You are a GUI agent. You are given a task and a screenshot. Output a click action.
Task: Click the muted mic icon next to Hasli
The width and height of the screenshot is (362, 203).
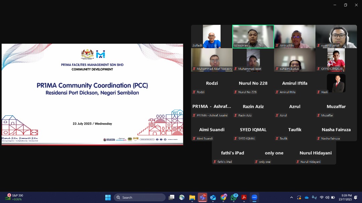pyautogui.click(x=319, y=92)
